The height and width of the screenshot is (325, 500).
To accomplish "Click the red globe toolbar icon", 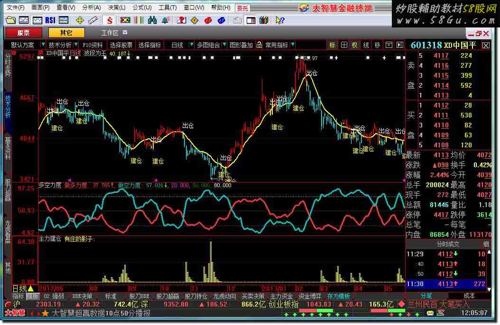I will coord(208,20).
